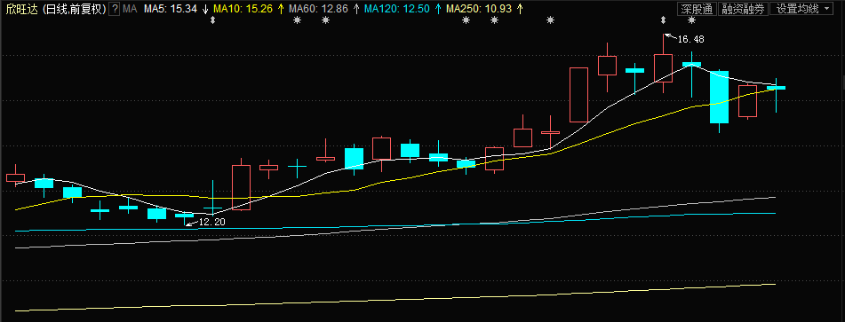Click the double-arrow marker above the 16.48 peak
Screen dimensions: 845x322
coord(663,20)
